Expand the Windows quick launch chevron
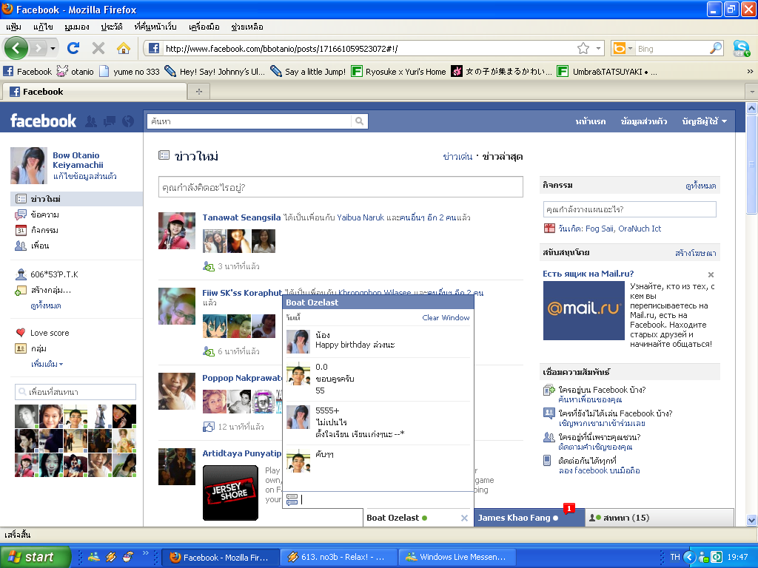Viewport: 758px width, 568px height. click(146, 553)
